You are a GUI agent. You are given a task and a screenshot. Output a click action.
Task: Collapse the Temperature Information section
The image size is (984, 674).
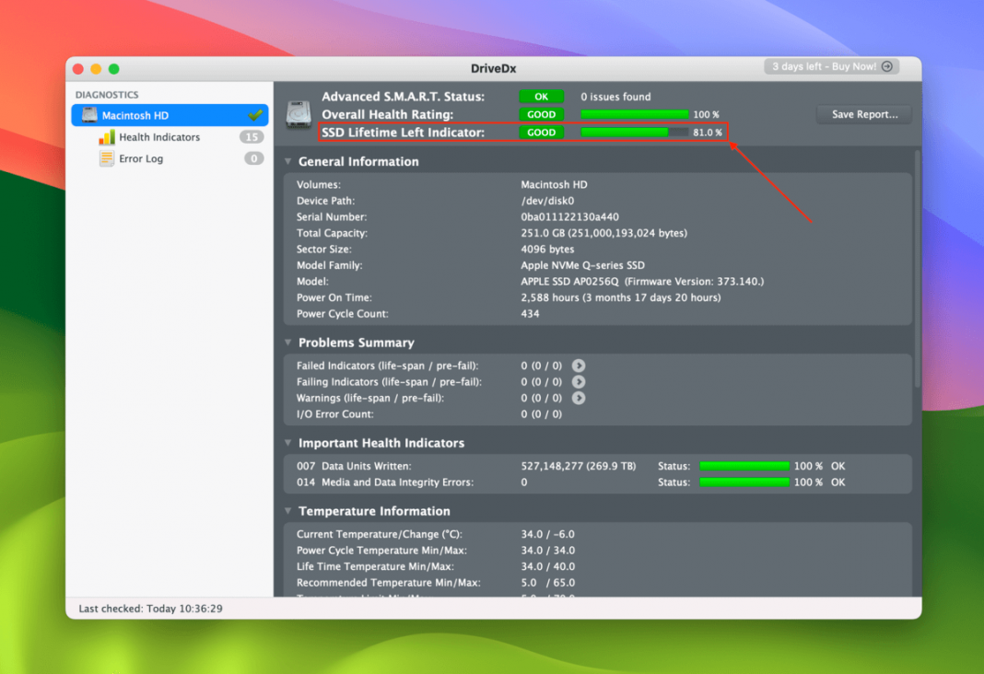(x=289, y=511)
